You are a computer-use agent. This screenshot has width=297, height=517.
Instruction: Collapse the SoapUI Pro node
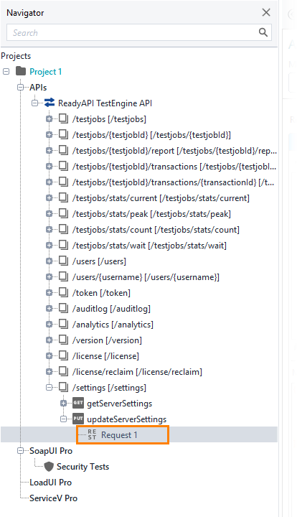pos(21,451)
